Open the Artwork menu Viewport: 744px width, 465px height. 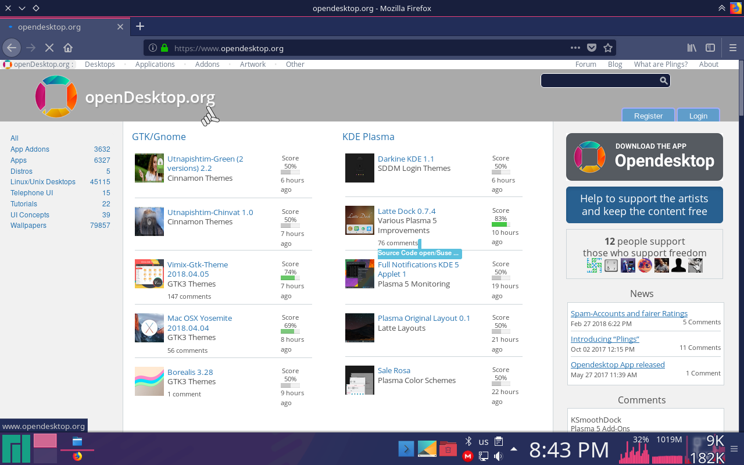click(x=253, y=65)
